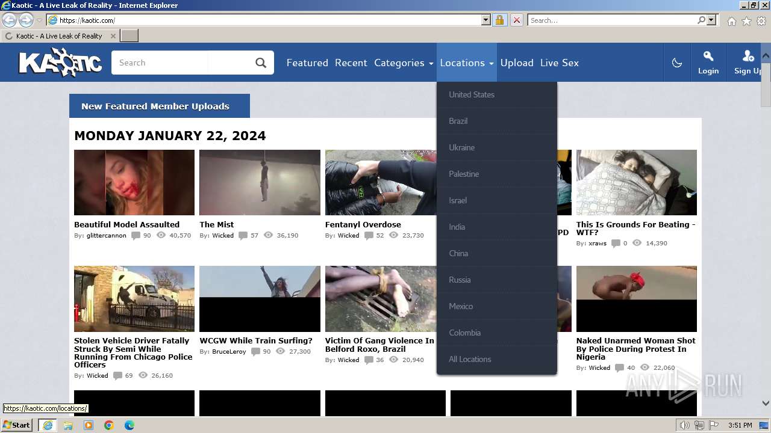
Task: Focus the browser address bar
Action: (x=268, y=20)
